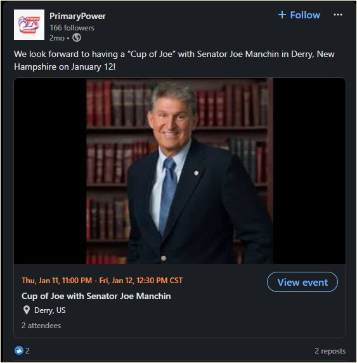
Task: Open the View event button
Action: [302, 282]
